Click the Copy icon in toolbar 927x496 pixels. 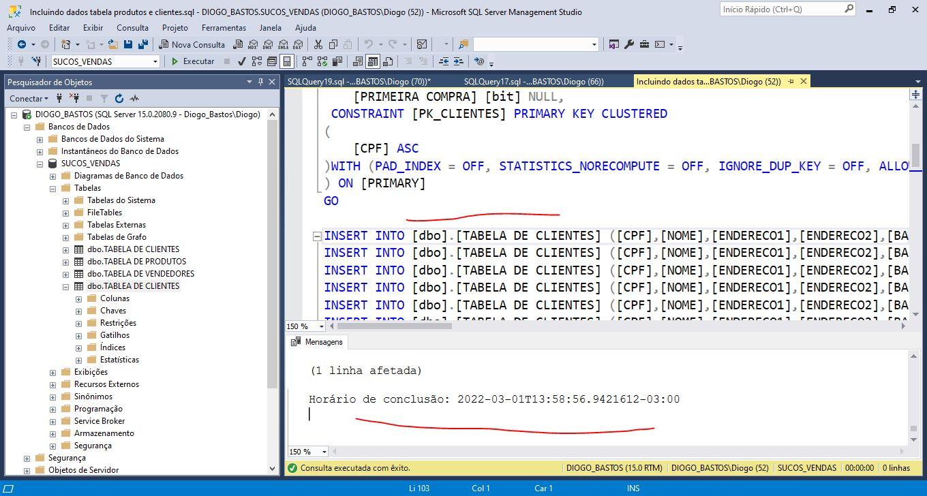coord(333,44)
